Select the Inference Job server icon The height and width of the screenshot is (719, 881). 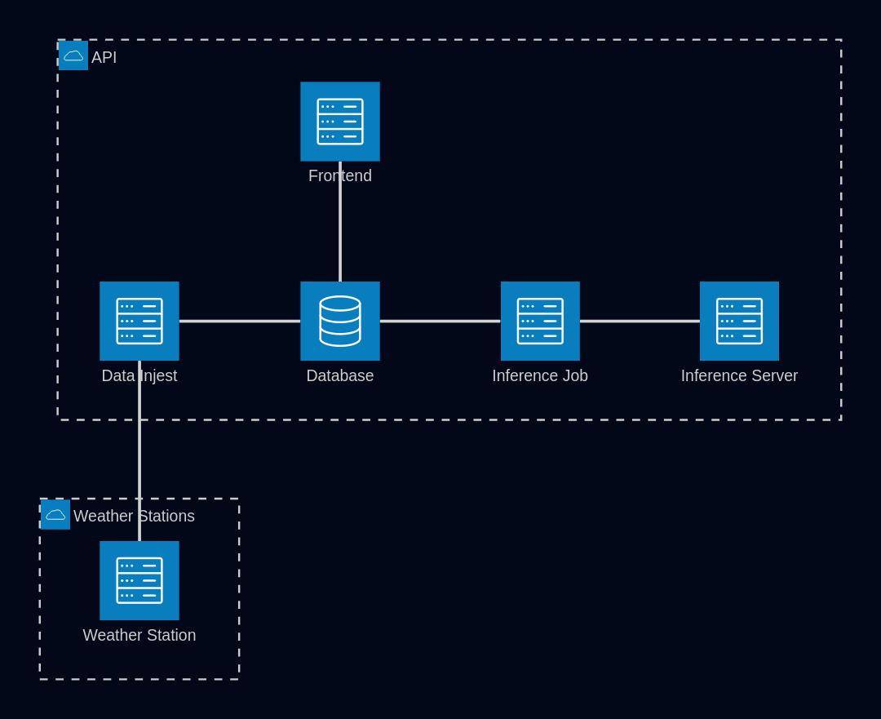click(540, 321)
